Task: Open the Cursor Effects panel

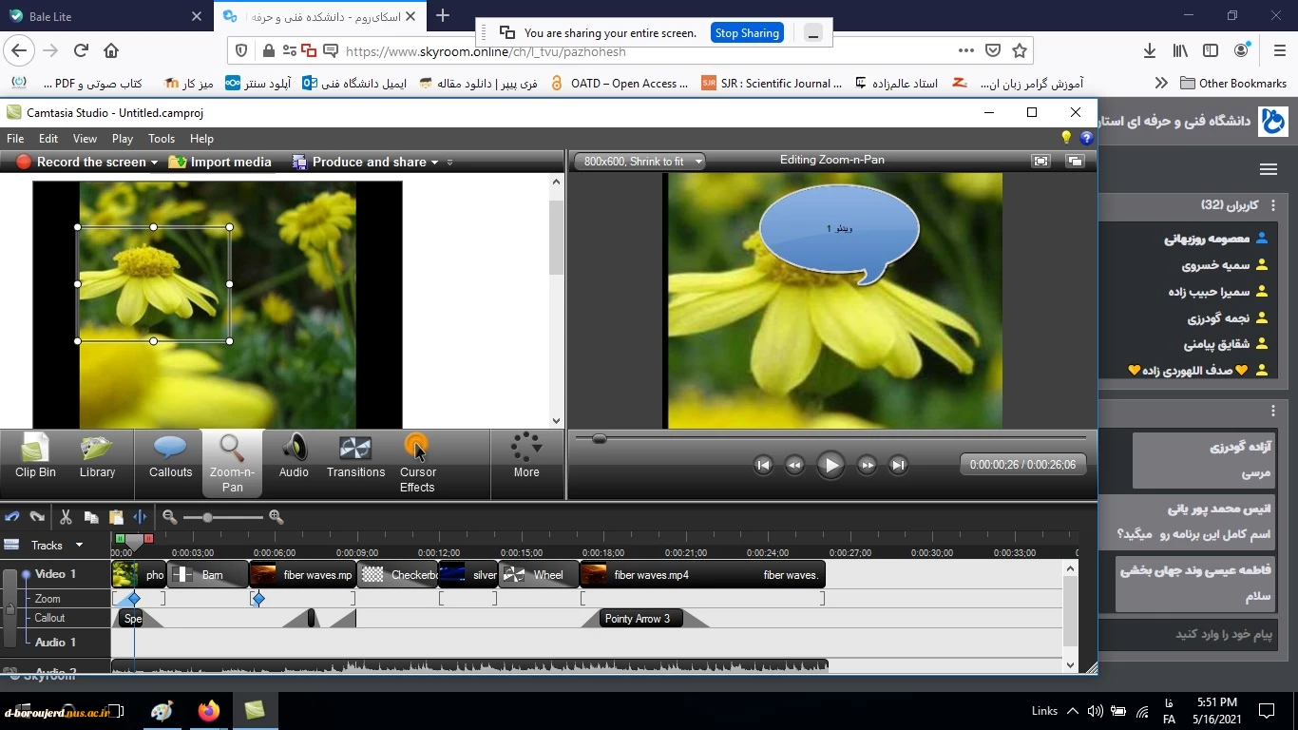Action: tap(417, 464)
